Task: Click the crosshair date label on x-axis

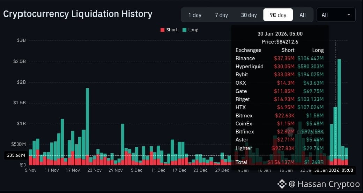Action: click(333, 170)
